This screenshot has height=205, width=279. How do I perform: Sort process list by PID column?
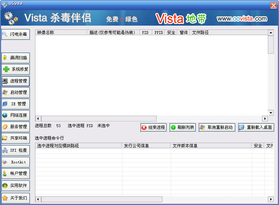pyautogui.click(x=146, y=33)
